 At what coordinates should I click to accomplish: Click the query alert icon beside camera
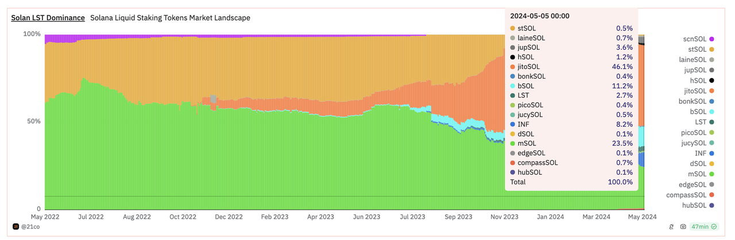pos(671,227)
